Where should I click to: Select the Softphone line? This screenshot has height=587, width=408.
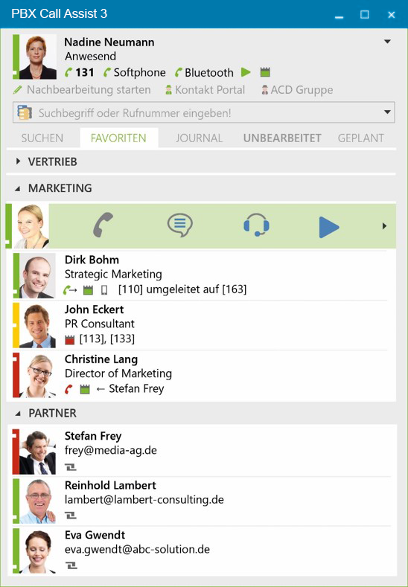coord(135,72)
